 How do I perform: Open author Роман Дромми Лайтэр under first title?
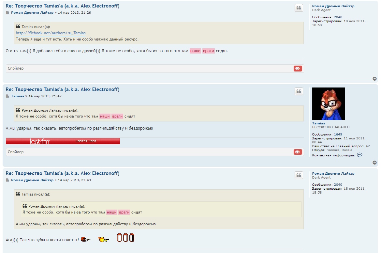(32, 13)
